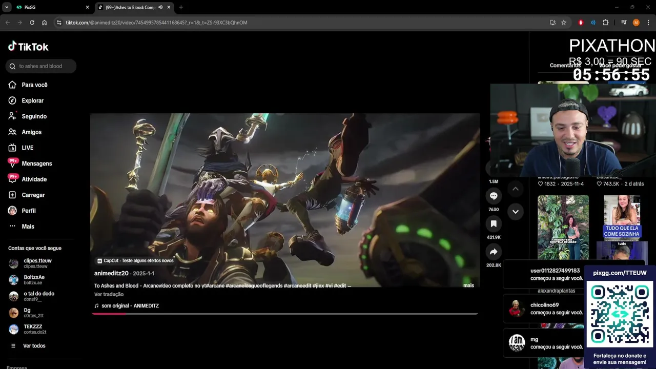Screen dimensions: 656x369
Task: Click the red recording extension icon
Action: 581,23
